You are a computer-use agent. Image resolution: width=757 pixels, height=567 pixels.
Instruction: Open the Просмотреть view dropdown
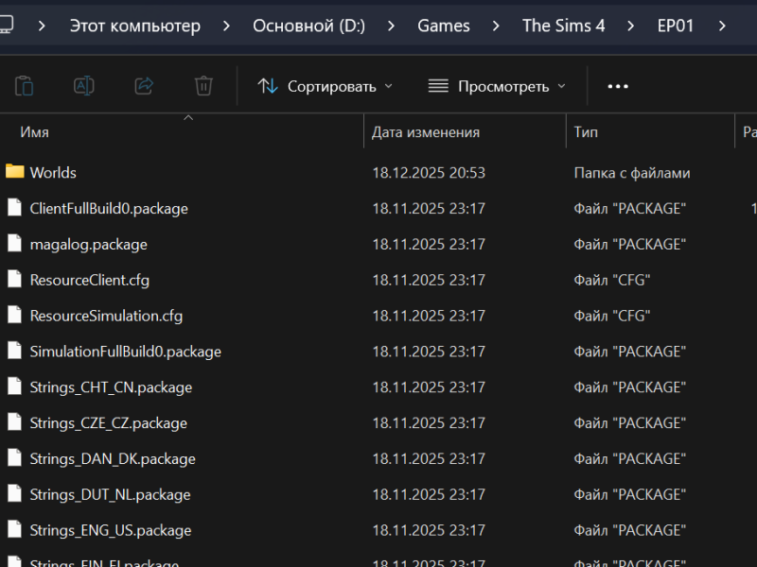pyautogui.click(x=497, y=86)
